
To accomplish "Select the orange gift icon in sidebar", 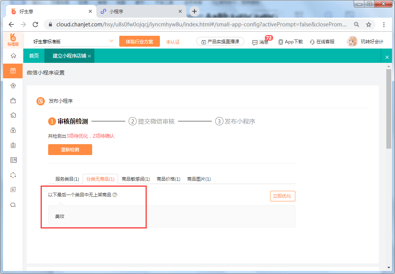I will [13, 71].
